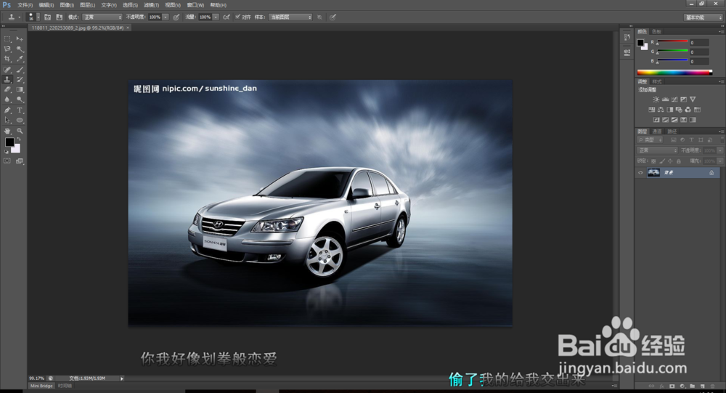
Task: Select the Lasso tool
Action: (x=7, y=49)
